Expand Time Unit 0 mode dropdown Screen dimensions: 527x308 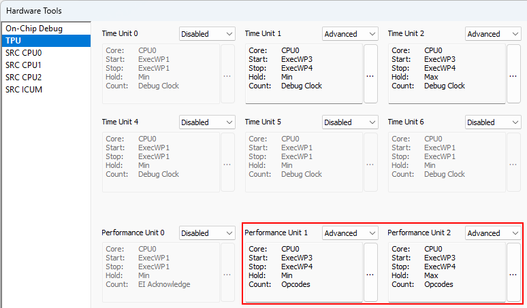[207, 34]
